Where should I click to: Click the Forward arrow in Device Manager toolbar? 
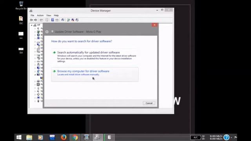pos(36,20)
